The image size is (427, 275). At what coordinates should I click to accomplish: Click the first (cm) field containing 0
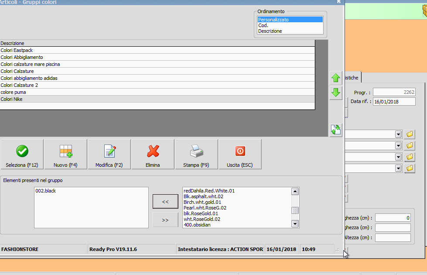(393, 218)
